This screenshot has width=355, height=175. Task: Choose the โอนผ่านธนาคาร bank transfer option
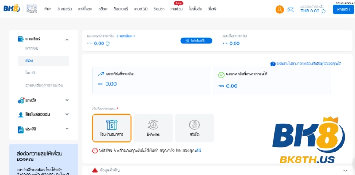pyautogui.click(x=112, y=128)
